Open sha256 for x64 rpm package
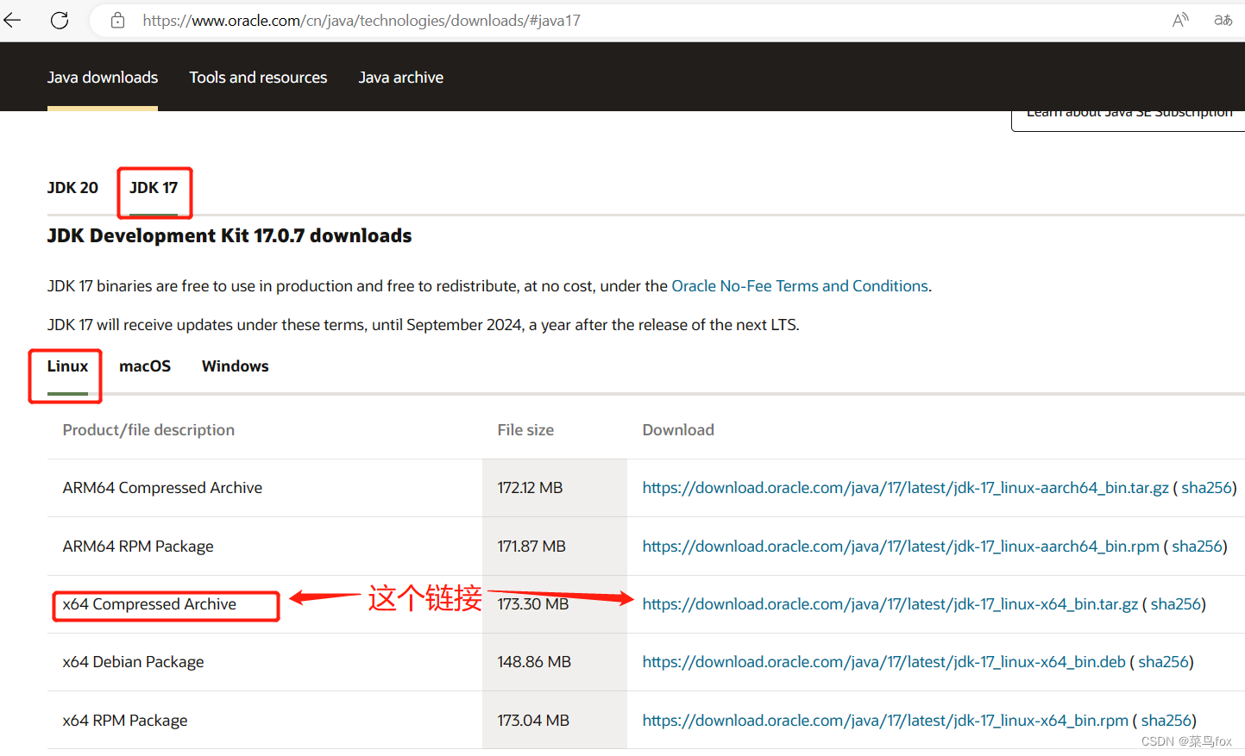1245x756 pixels. pyautogui.click(x=1166, y=721)
